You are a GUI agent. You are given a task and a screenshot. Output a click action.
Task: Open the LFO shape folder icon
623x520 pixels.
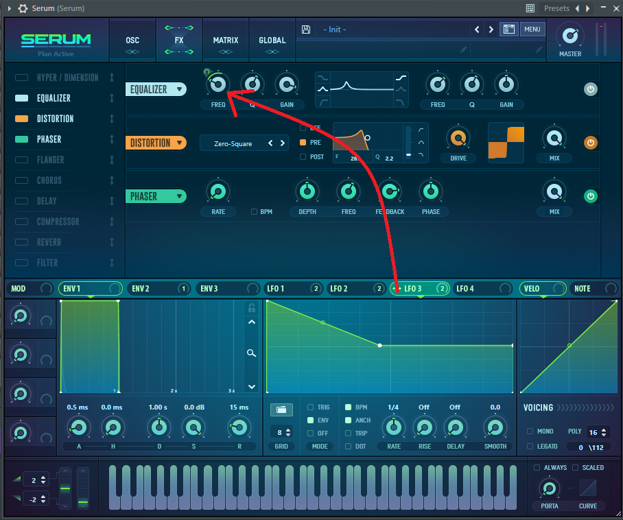point(281,410)
